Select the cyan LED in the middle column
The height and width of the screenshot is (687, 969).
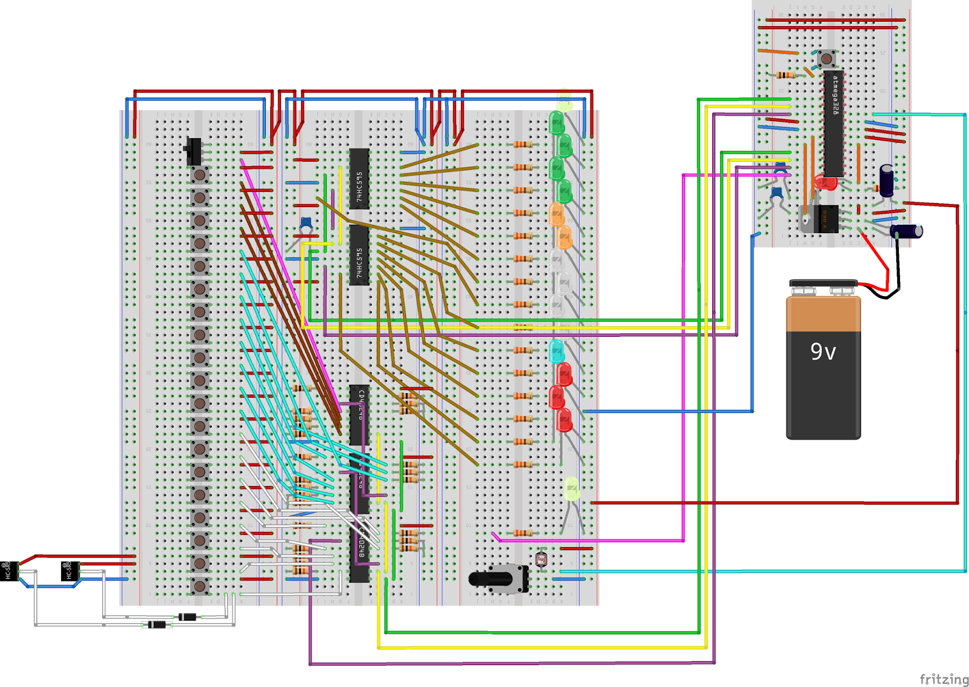pos(555,350)
